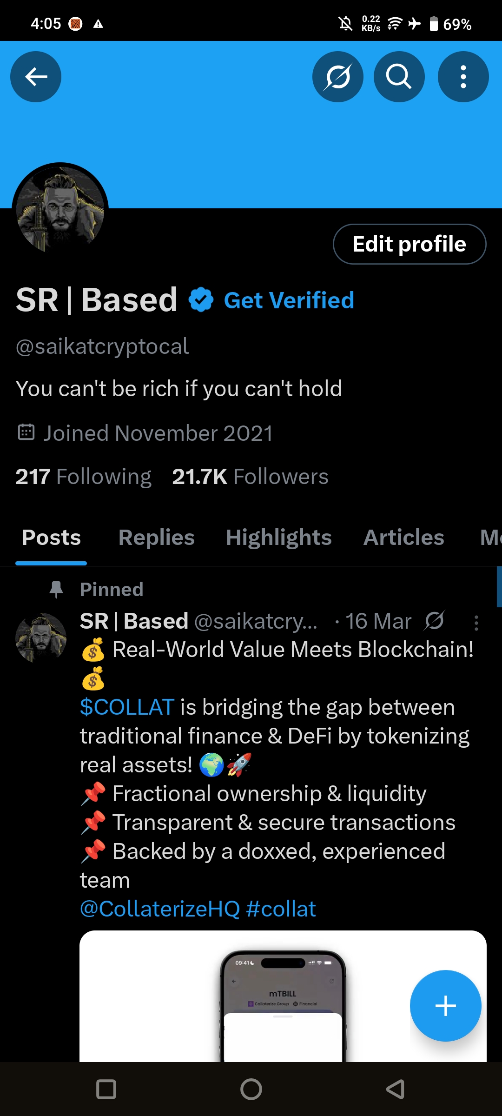Tap the pinned post pin icon
This screenshot has height=1116, width=502.
click(x=57, y=589)
